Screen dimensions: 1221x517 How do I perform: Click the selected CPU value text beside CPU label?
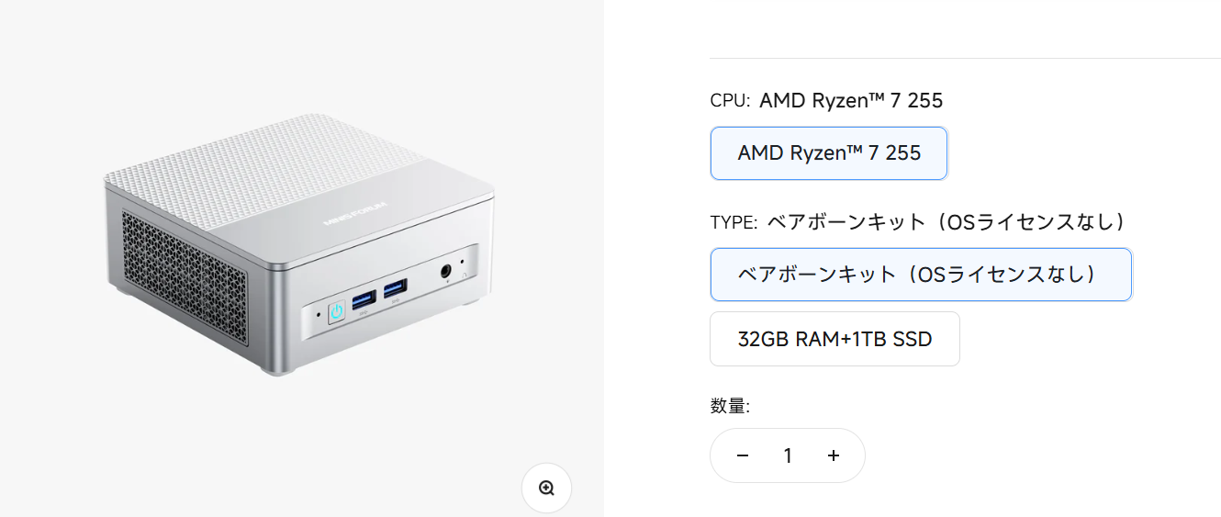851,101
